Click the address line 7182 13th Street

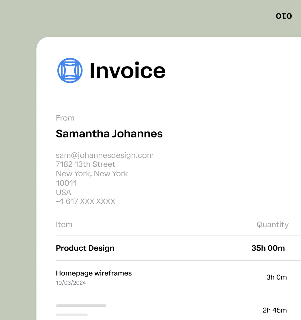click(x=85, y=164)
